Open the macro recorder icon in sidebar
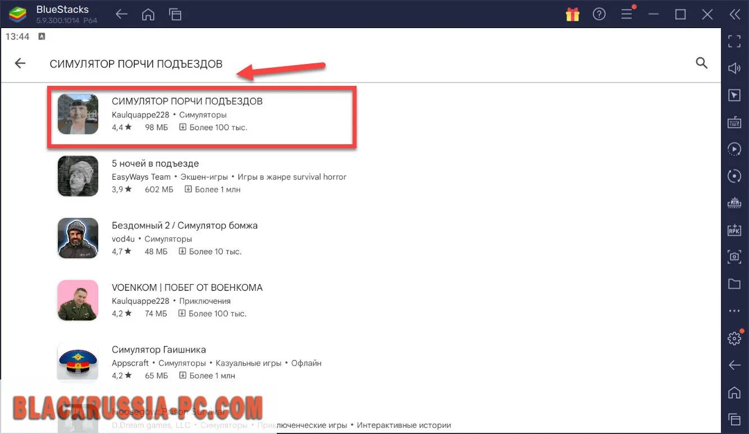This screenshot has height=434, width=749. (734, 203)
